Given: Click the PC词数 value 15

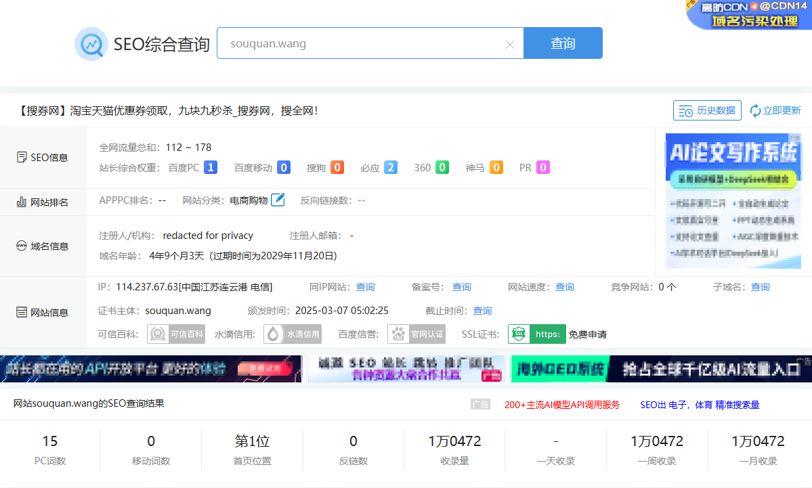Looking at the screenshot, I should click(x=49, y=441).
